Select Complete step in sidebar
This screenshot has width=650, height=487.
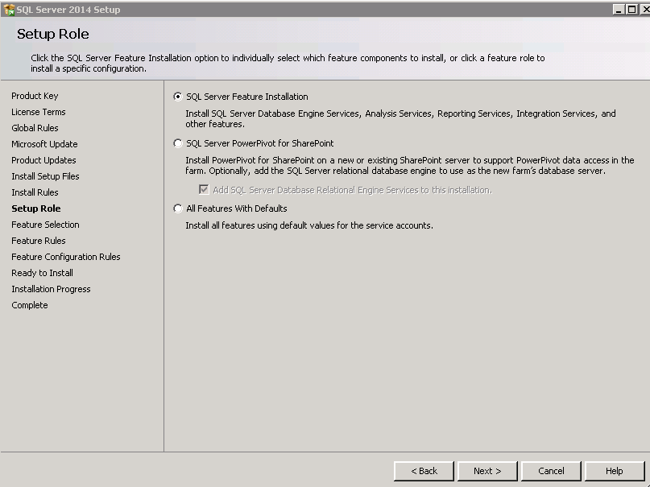pyautogui.click(x=30, y=305)
